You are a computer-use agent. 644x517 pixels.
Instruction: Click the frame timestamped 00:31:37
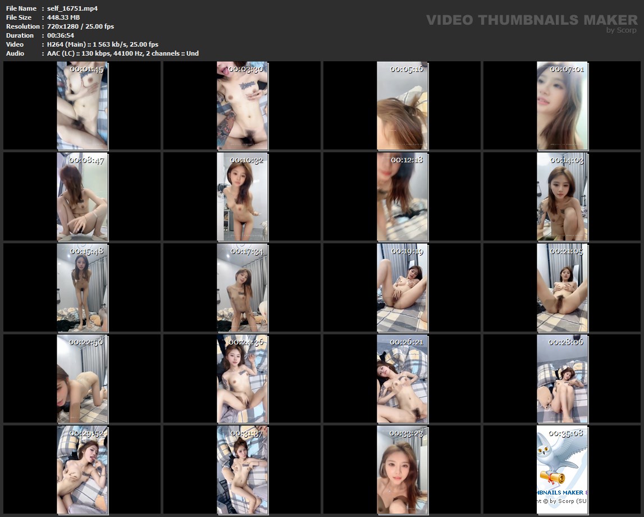coord(242,469)
